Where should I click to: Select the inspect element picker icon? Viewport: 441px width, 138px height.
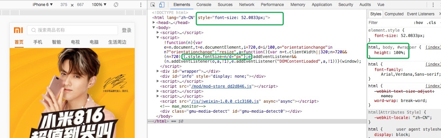[x=153, y=5]
